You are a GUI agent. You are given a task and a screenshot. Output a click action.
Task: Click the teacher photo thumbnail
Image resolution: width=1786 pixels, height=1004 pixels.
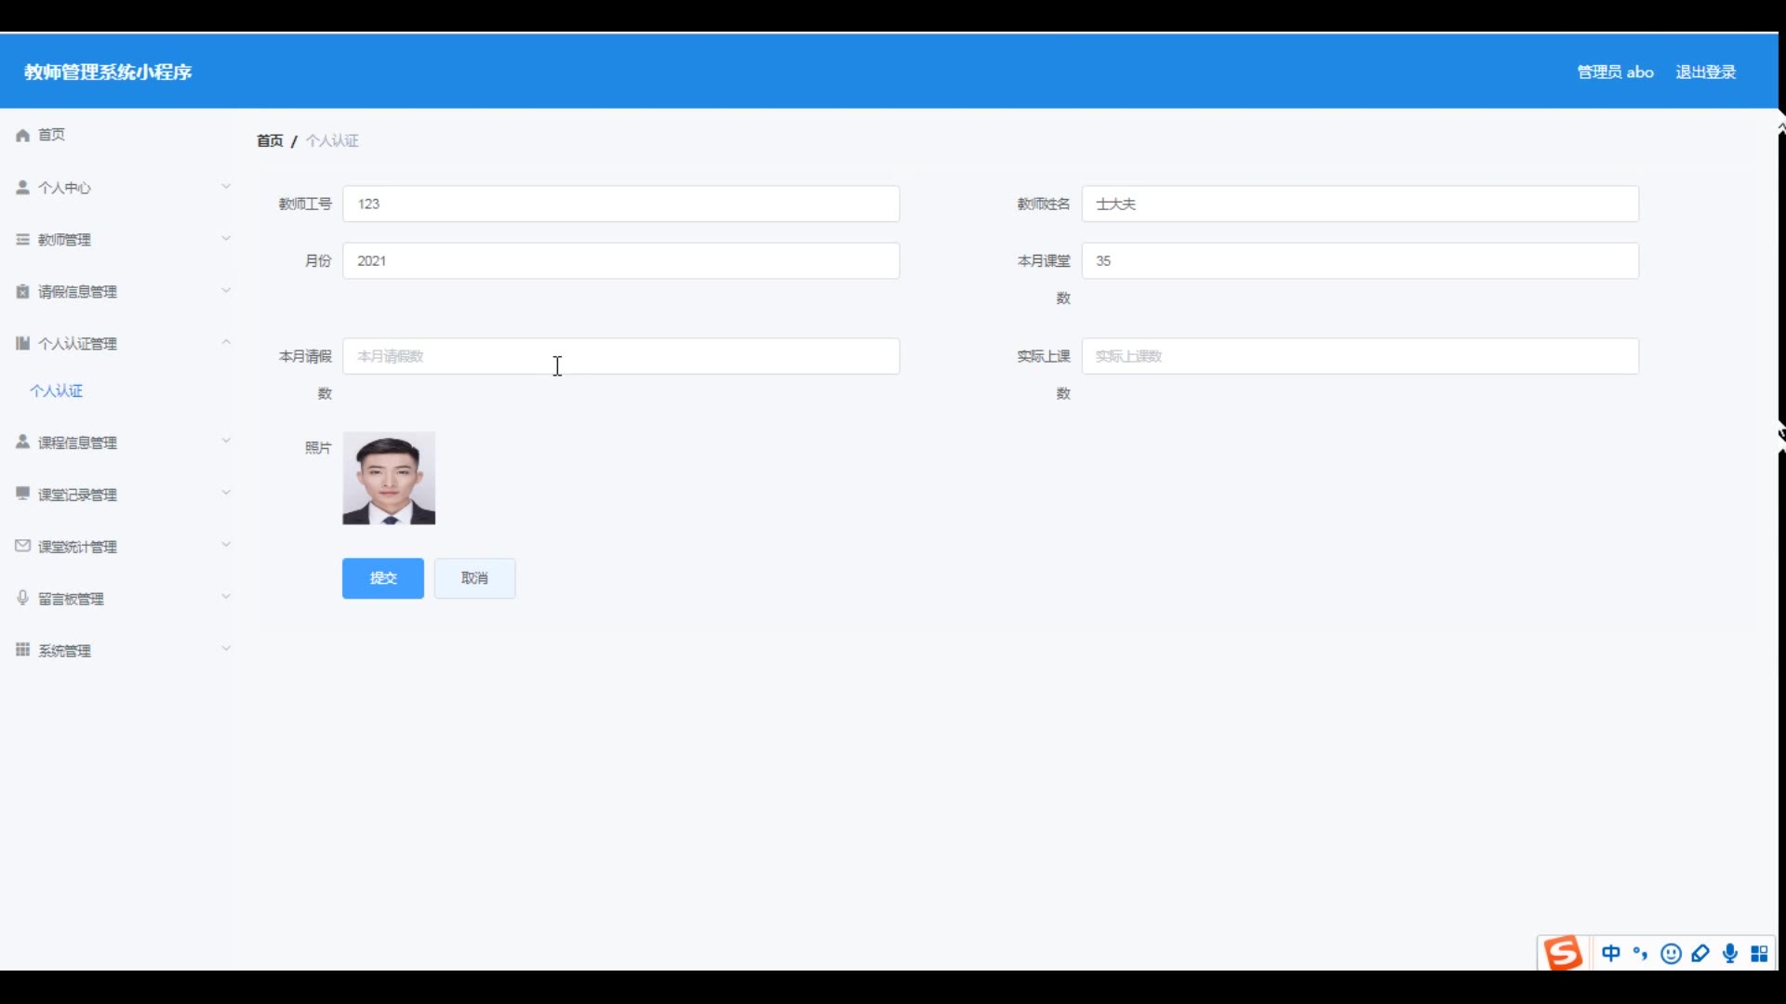[x=389, y=479]
